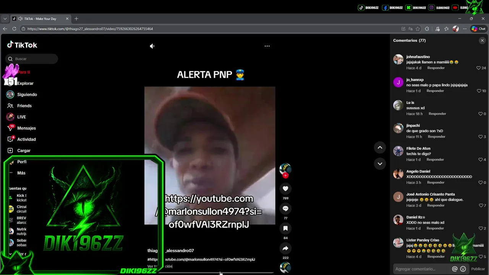Open a new browser tab
This screenshot has width=489, height=275.
tap(76, 19)
